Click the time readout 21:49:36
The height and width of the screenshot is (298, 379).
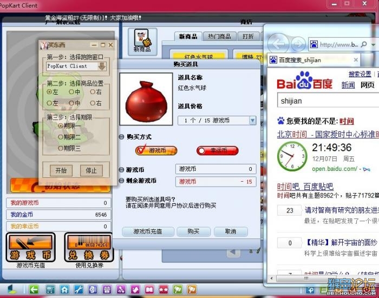pyautogui.click(x=331, y=148)
